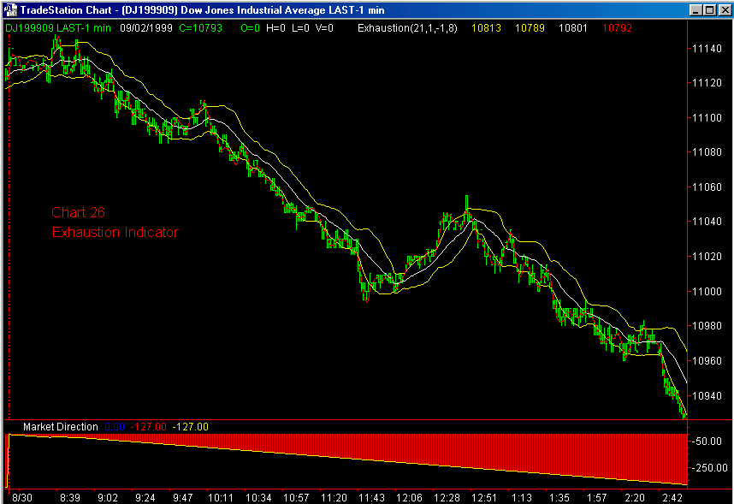Click the 'Exhaustion(21,1,-1,8)' indicator label
The height and width of the screenshot is (504, 734).
coord(407,28)
